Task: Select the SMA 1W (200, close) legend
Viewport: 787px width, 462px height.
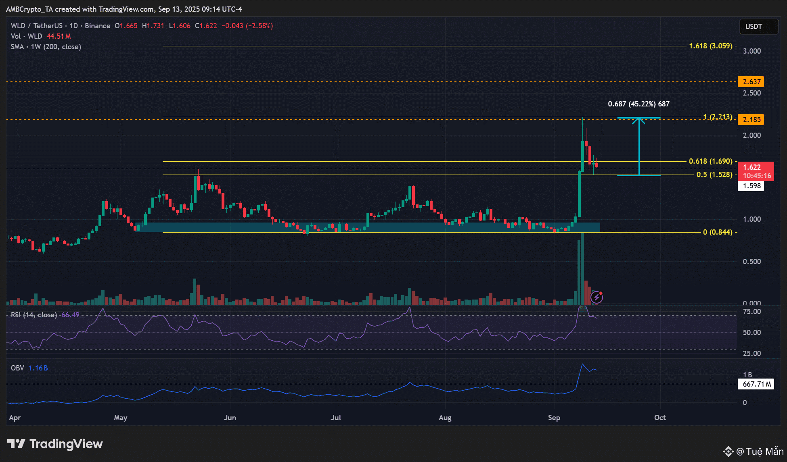Action: point(46,47)
